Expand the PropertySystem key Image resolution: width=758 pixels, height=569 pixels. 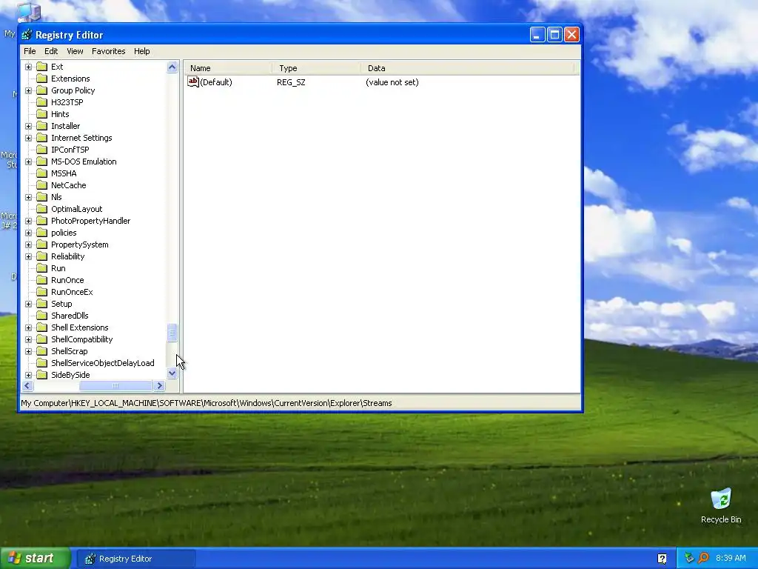click(x=29, y=244)
